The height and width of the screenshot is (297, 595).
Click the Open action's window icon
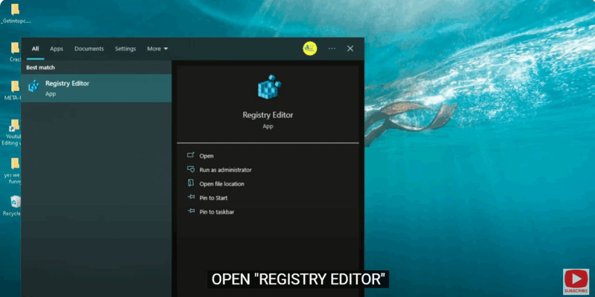click(191, 155)
